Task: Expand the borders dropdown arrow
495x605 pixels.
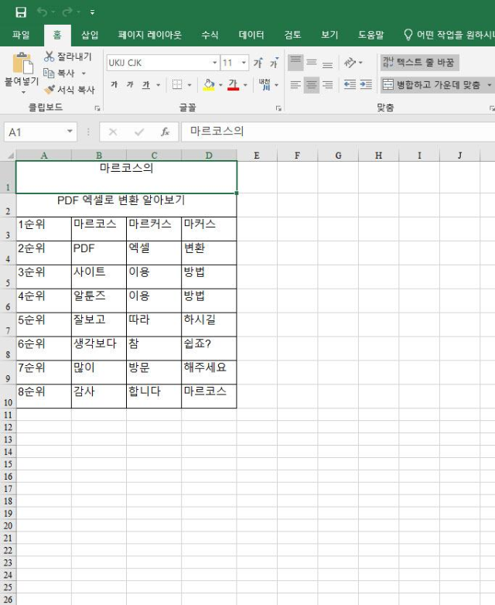Action: (x=189, y=85)
